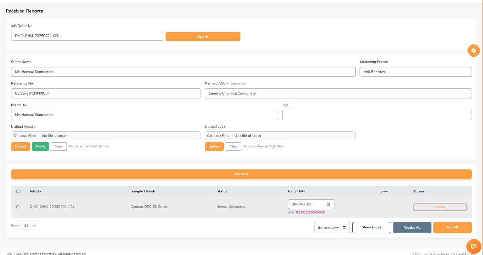The height and width of the screenshot is (255, 483).
Task: Click the Status column header
Action: (222, 191)
